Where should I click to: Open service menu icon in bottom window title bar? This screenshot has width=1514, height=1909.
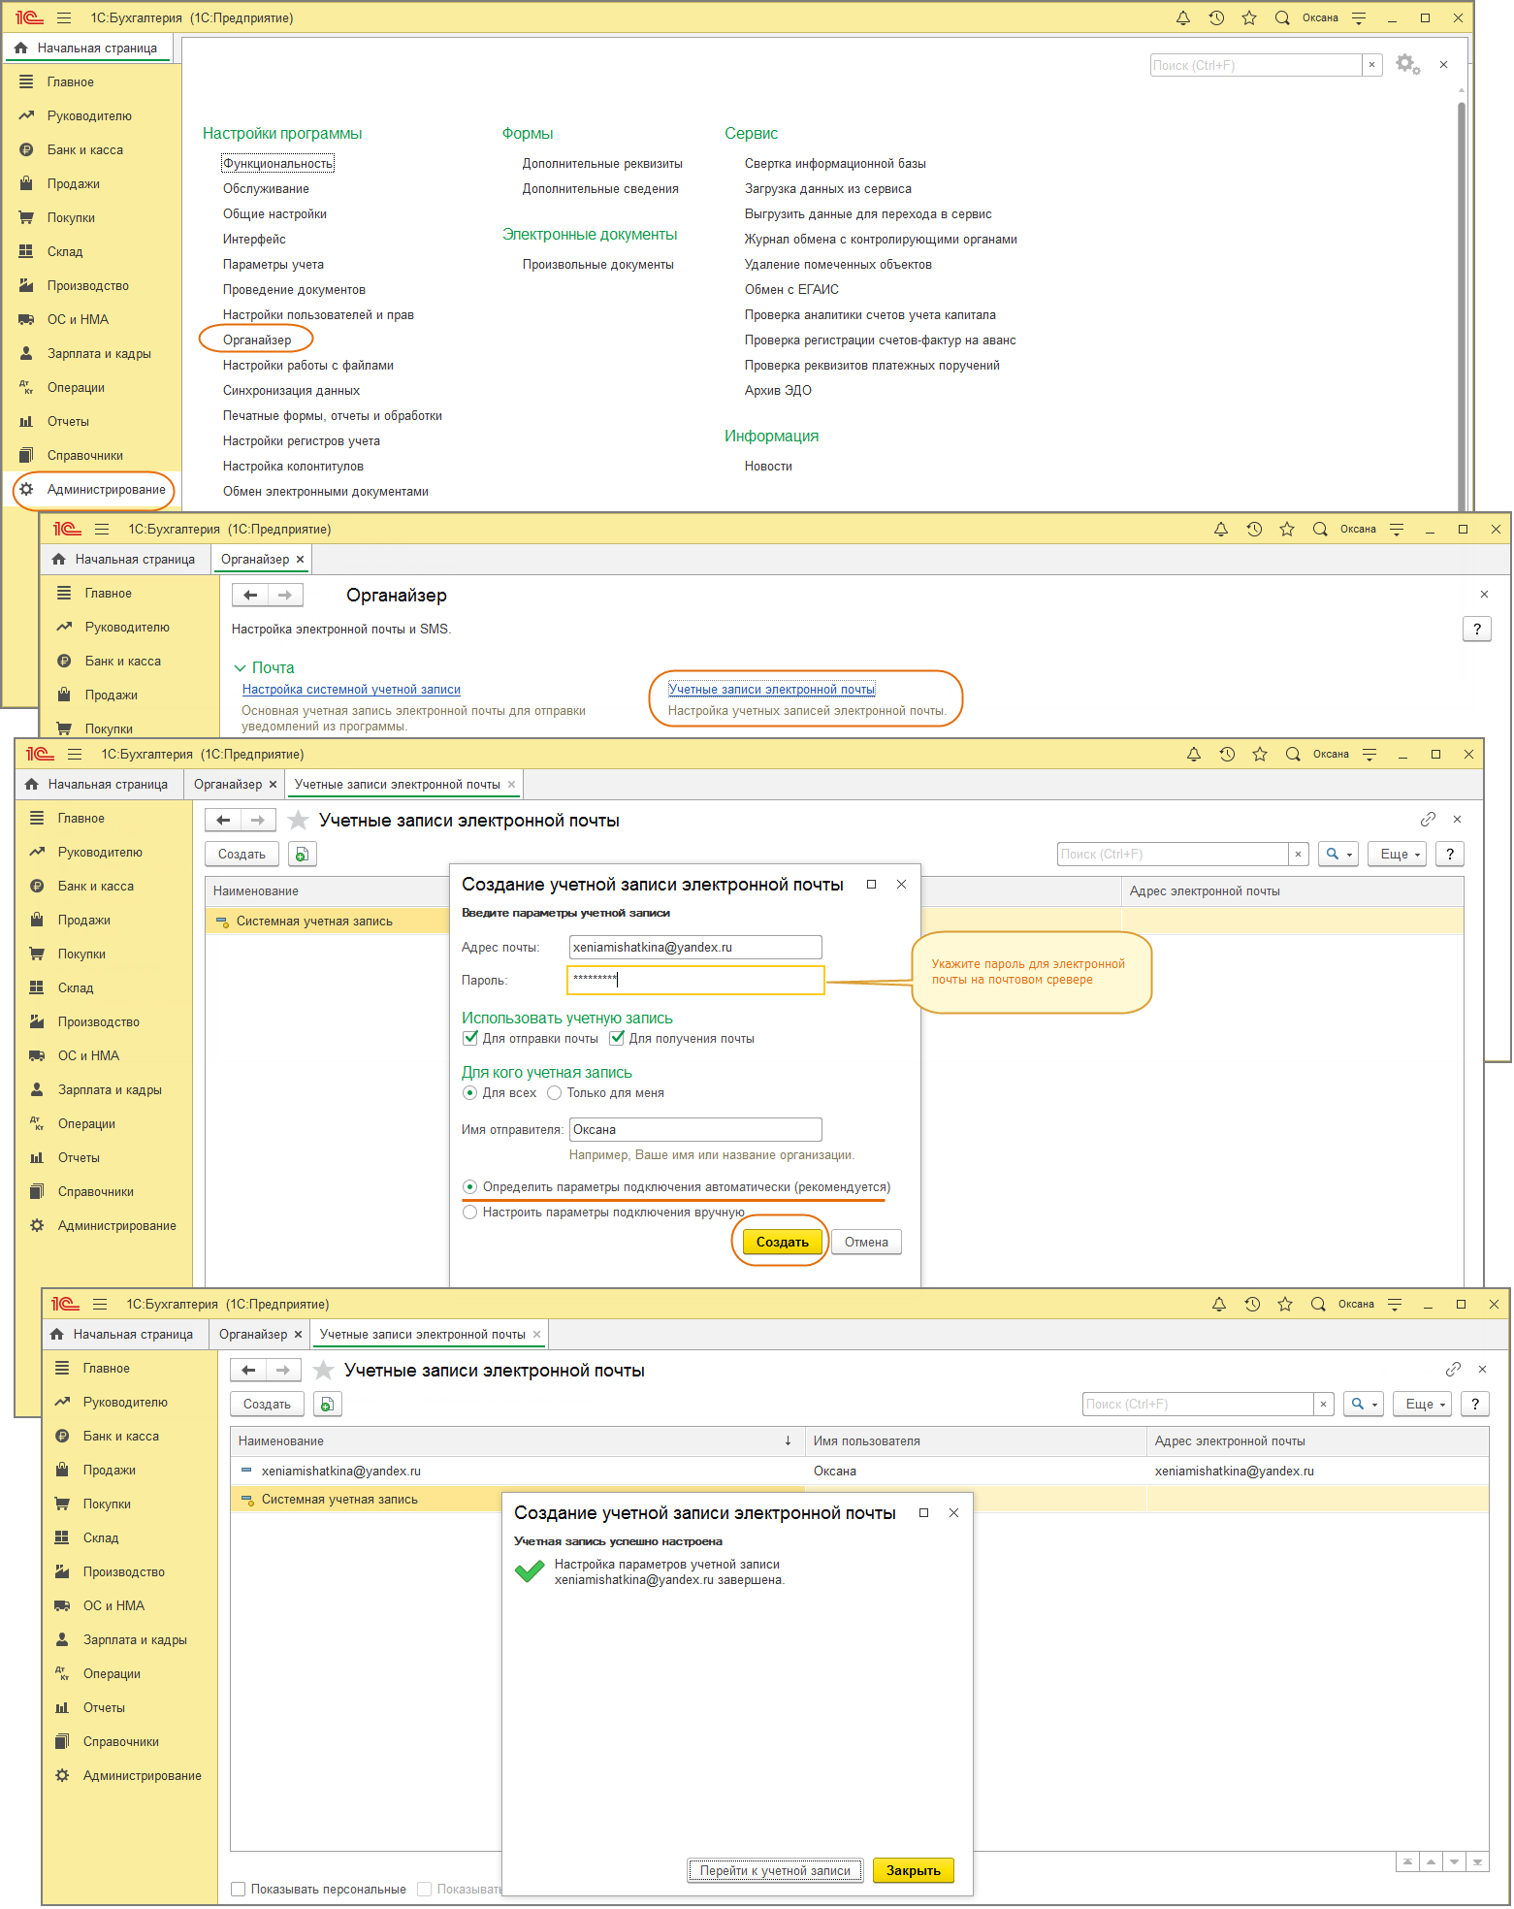coord(1395,1304)
